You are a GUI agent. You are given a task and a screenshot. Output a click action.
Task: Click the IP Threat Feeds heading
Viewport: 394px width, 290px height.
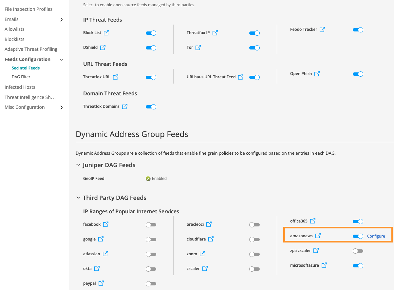click(103, 20)
